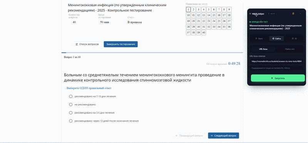
Task: Click the remaining time value 0:49:28
Action: click(x=234, y=64)
